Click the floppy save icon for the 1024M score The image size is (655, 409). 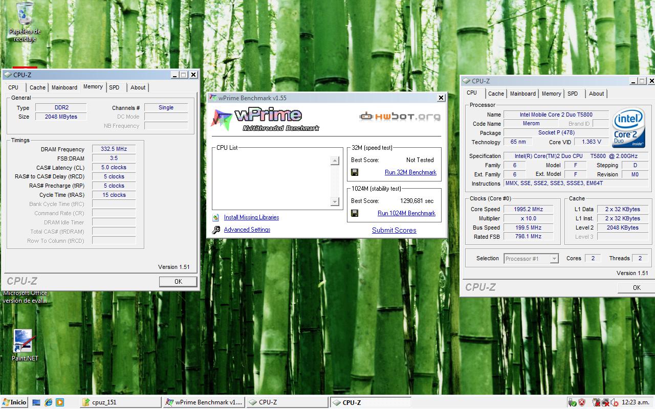pyautogui.click(x=355, y=213)
